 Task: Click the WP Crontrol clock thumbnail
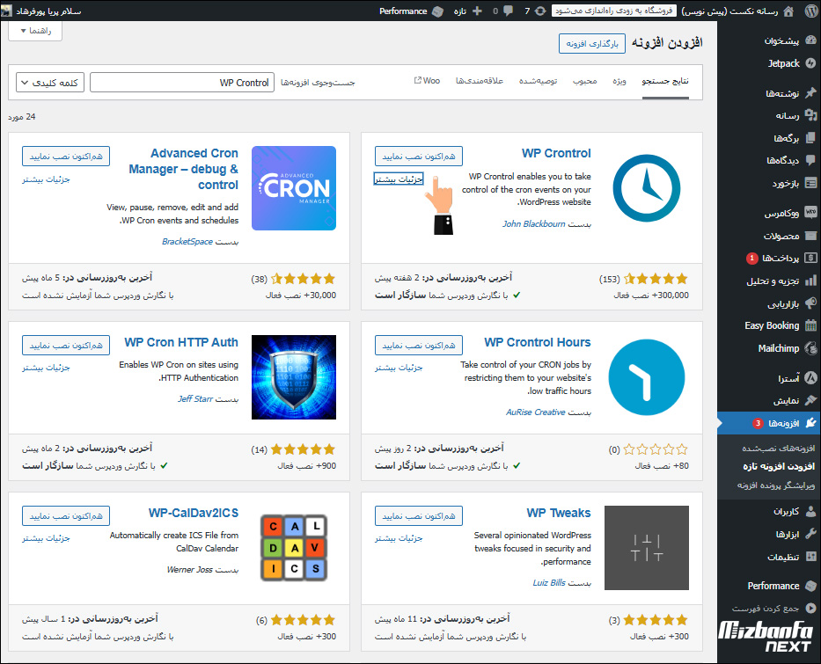[x=647, y=188]
